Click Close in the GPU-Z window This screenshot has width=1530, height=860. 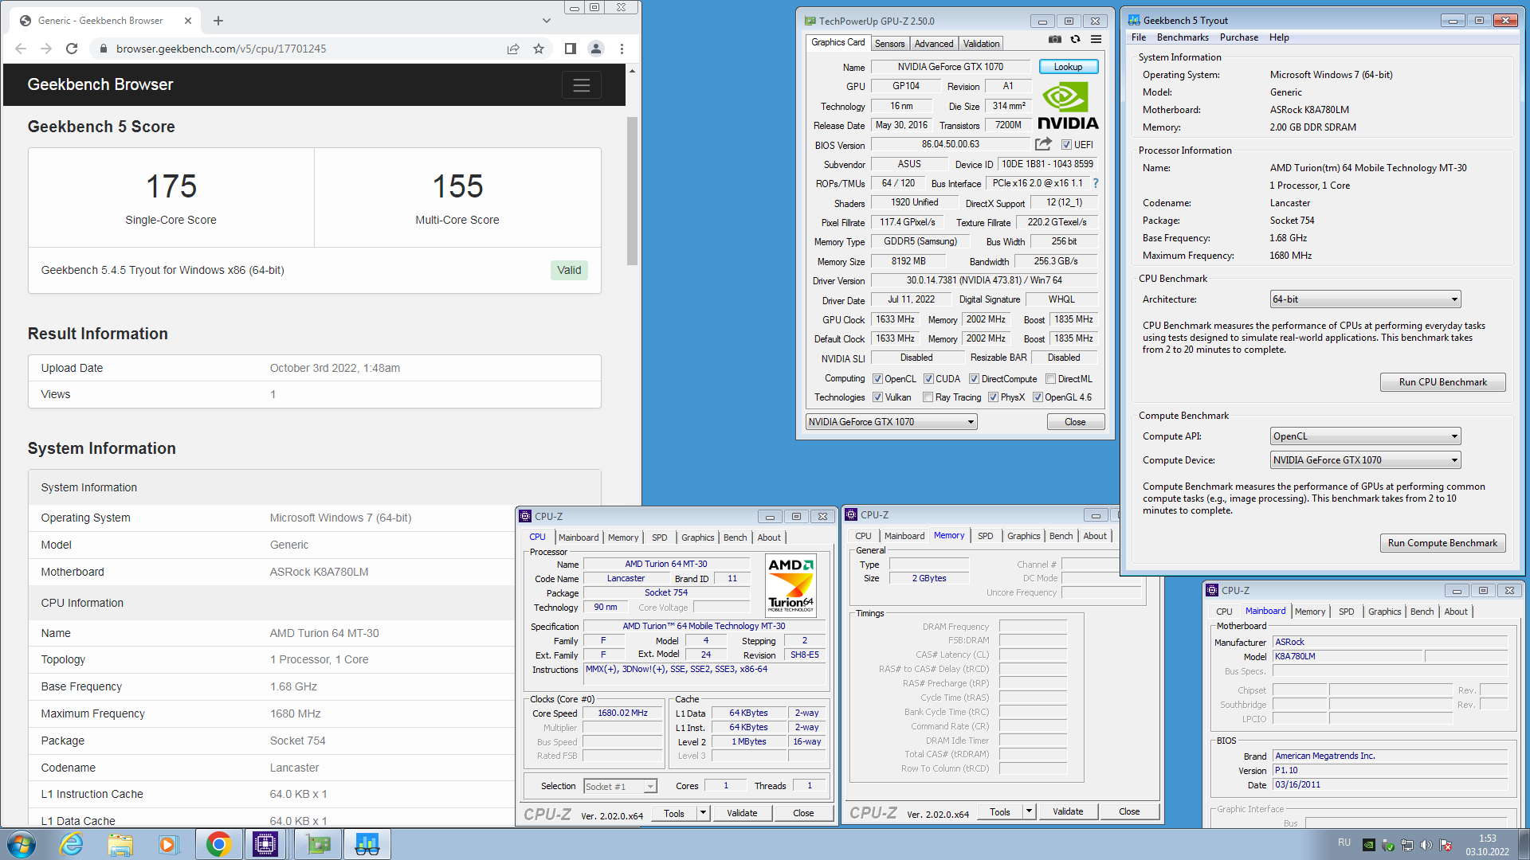[x=1075, y=422]
